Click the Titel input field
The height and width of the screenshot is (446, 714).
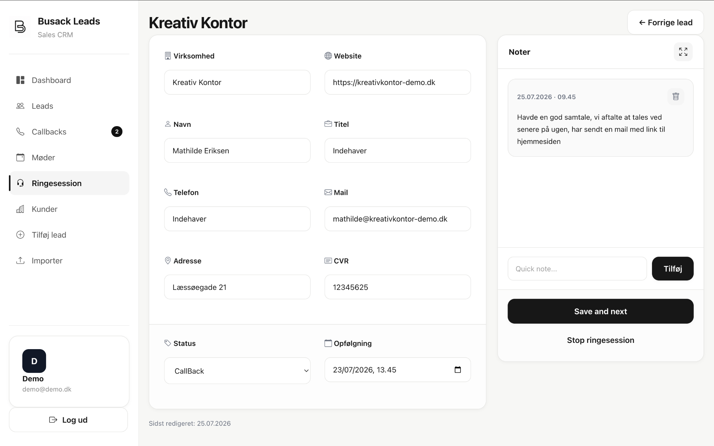(397, 151)
